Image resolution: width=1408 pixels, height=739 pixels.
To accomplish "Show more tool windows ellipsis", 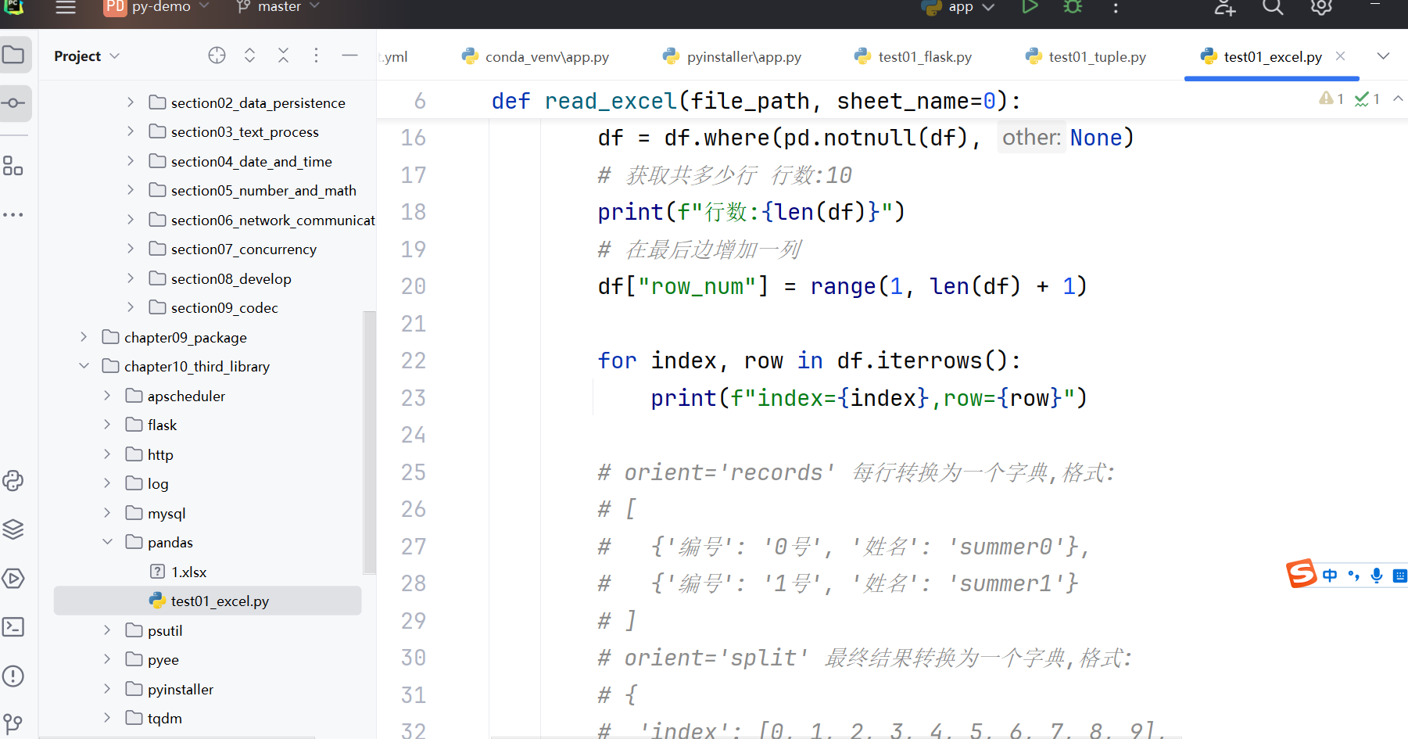I will pos(13,214).
